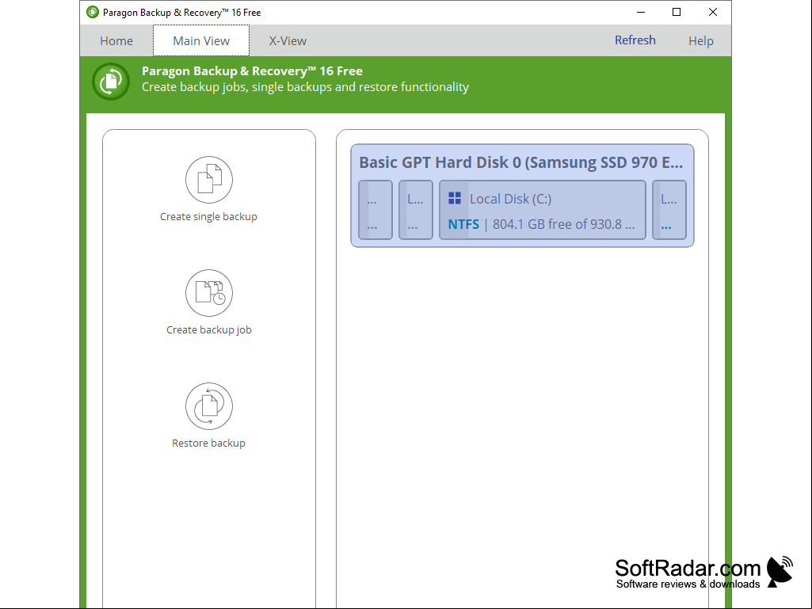Image resolution: width=812 pixels, height=609 pixels.
Task: Click the Restore backup icon
Action: click(x=209, y=406)
